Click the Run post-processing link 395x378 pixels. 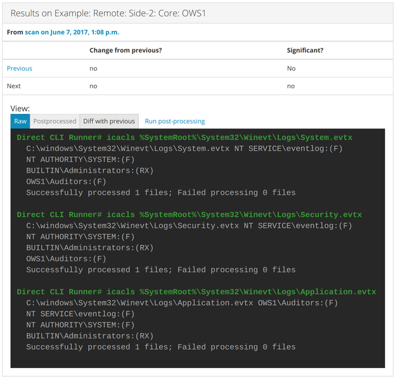click(x=174, y=121)
